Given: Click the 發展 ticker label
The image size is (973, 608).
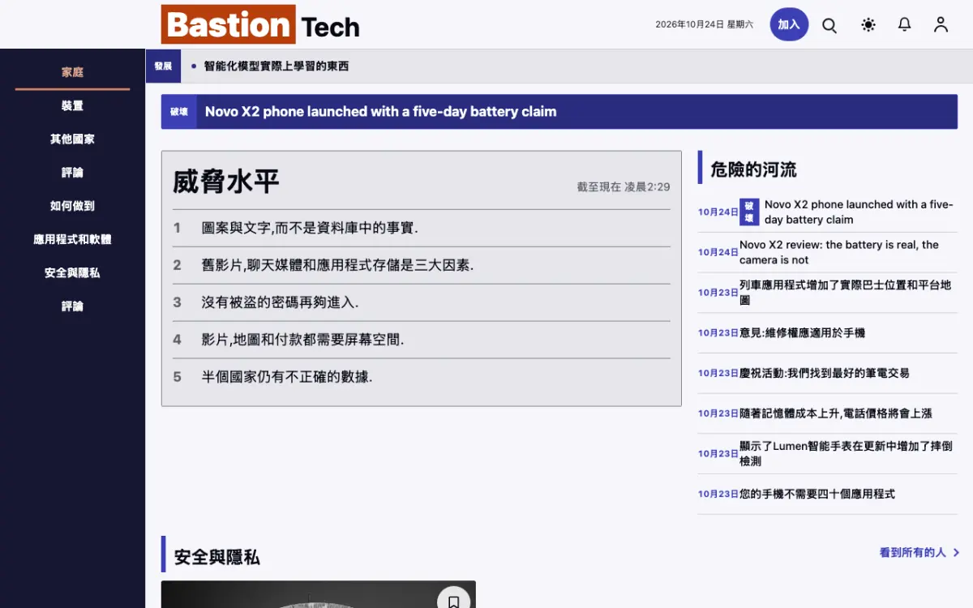Looking at the screenshot, I should pyautogui.click(x=163, y=66).
